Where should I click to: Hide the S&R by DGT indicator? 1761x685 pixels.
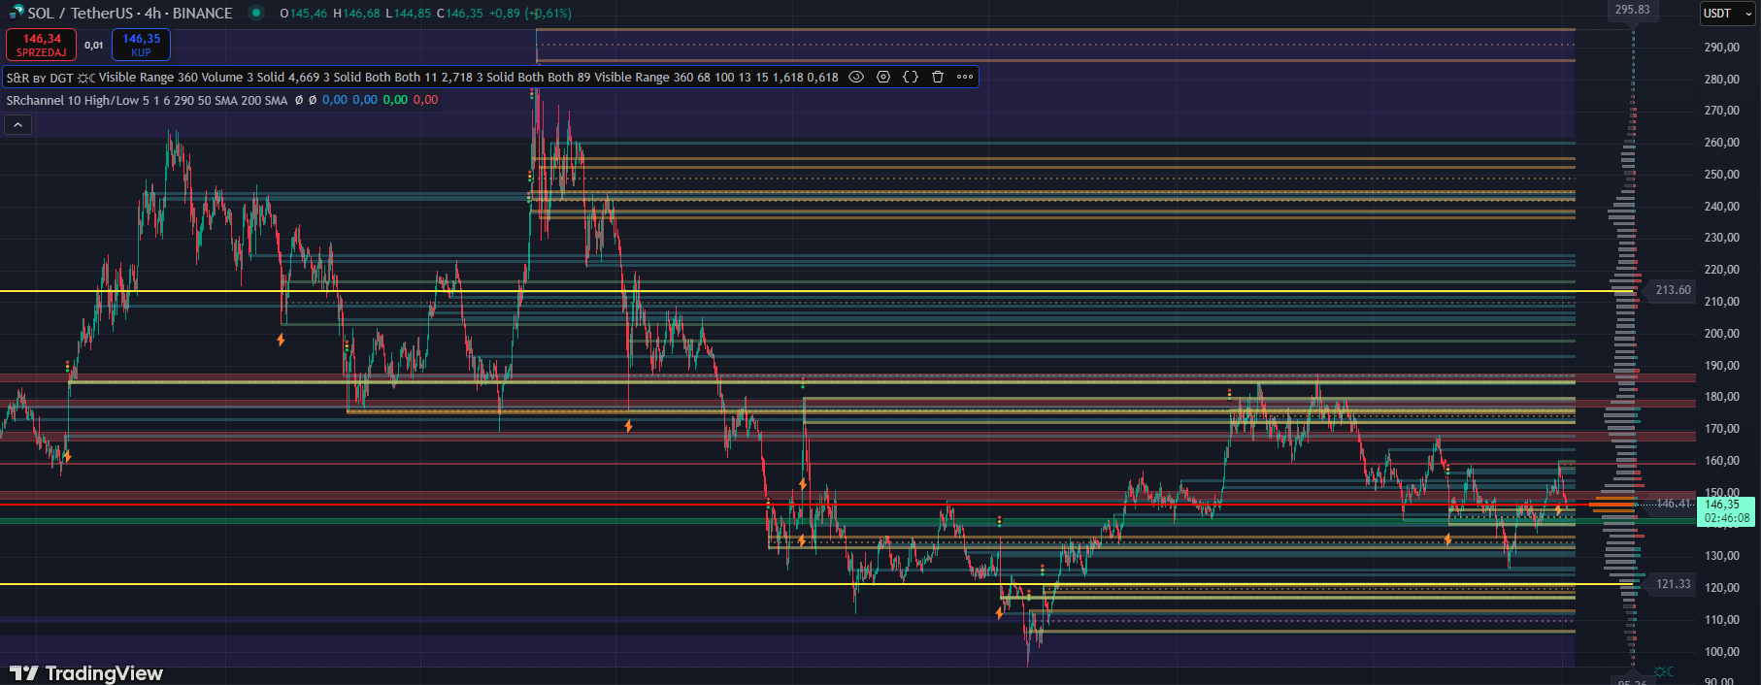click(x=856, y=77)
